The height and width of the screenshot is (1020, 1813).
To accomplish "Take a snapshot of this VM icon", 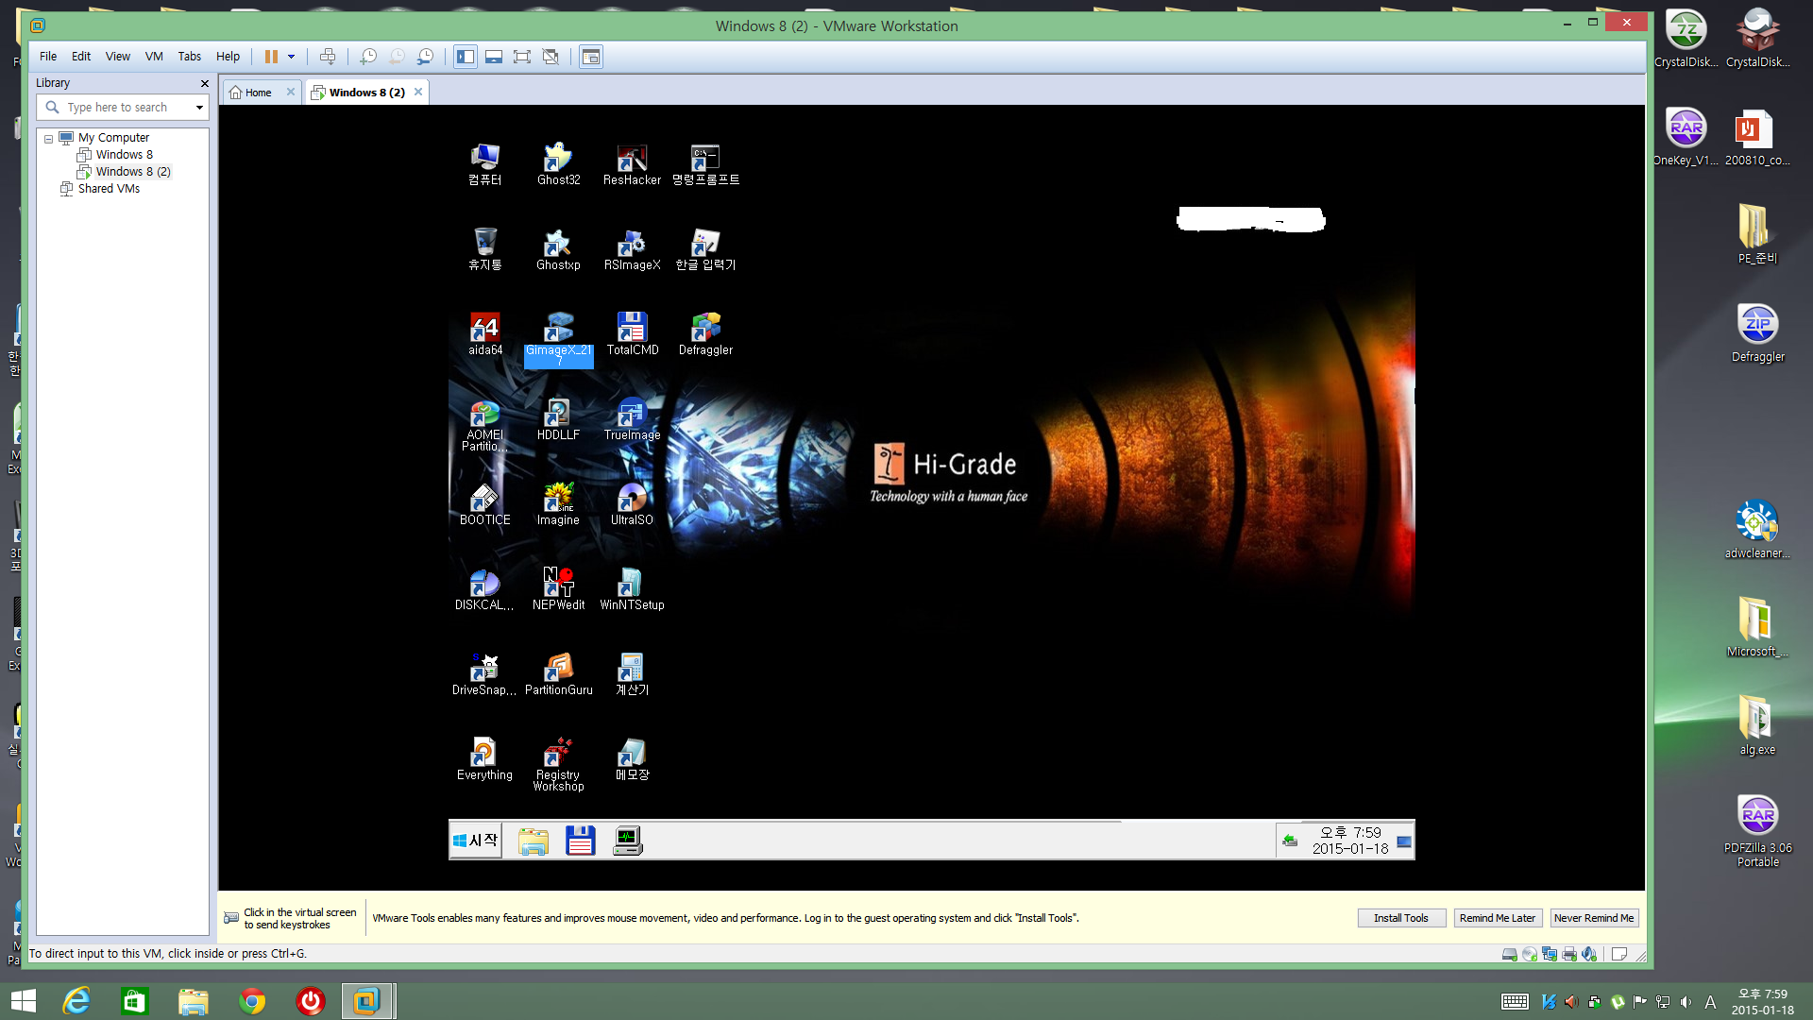I will (x=368, y=57).
